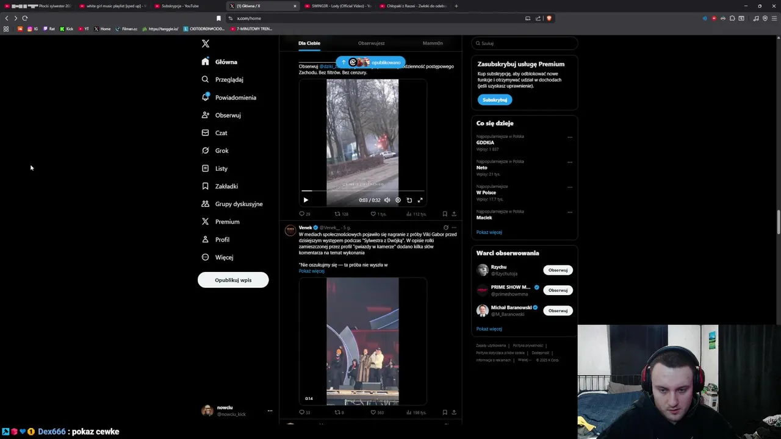Open more options on Venek post
This screenshot has height=439, width=781.
(x=454, y=227)
